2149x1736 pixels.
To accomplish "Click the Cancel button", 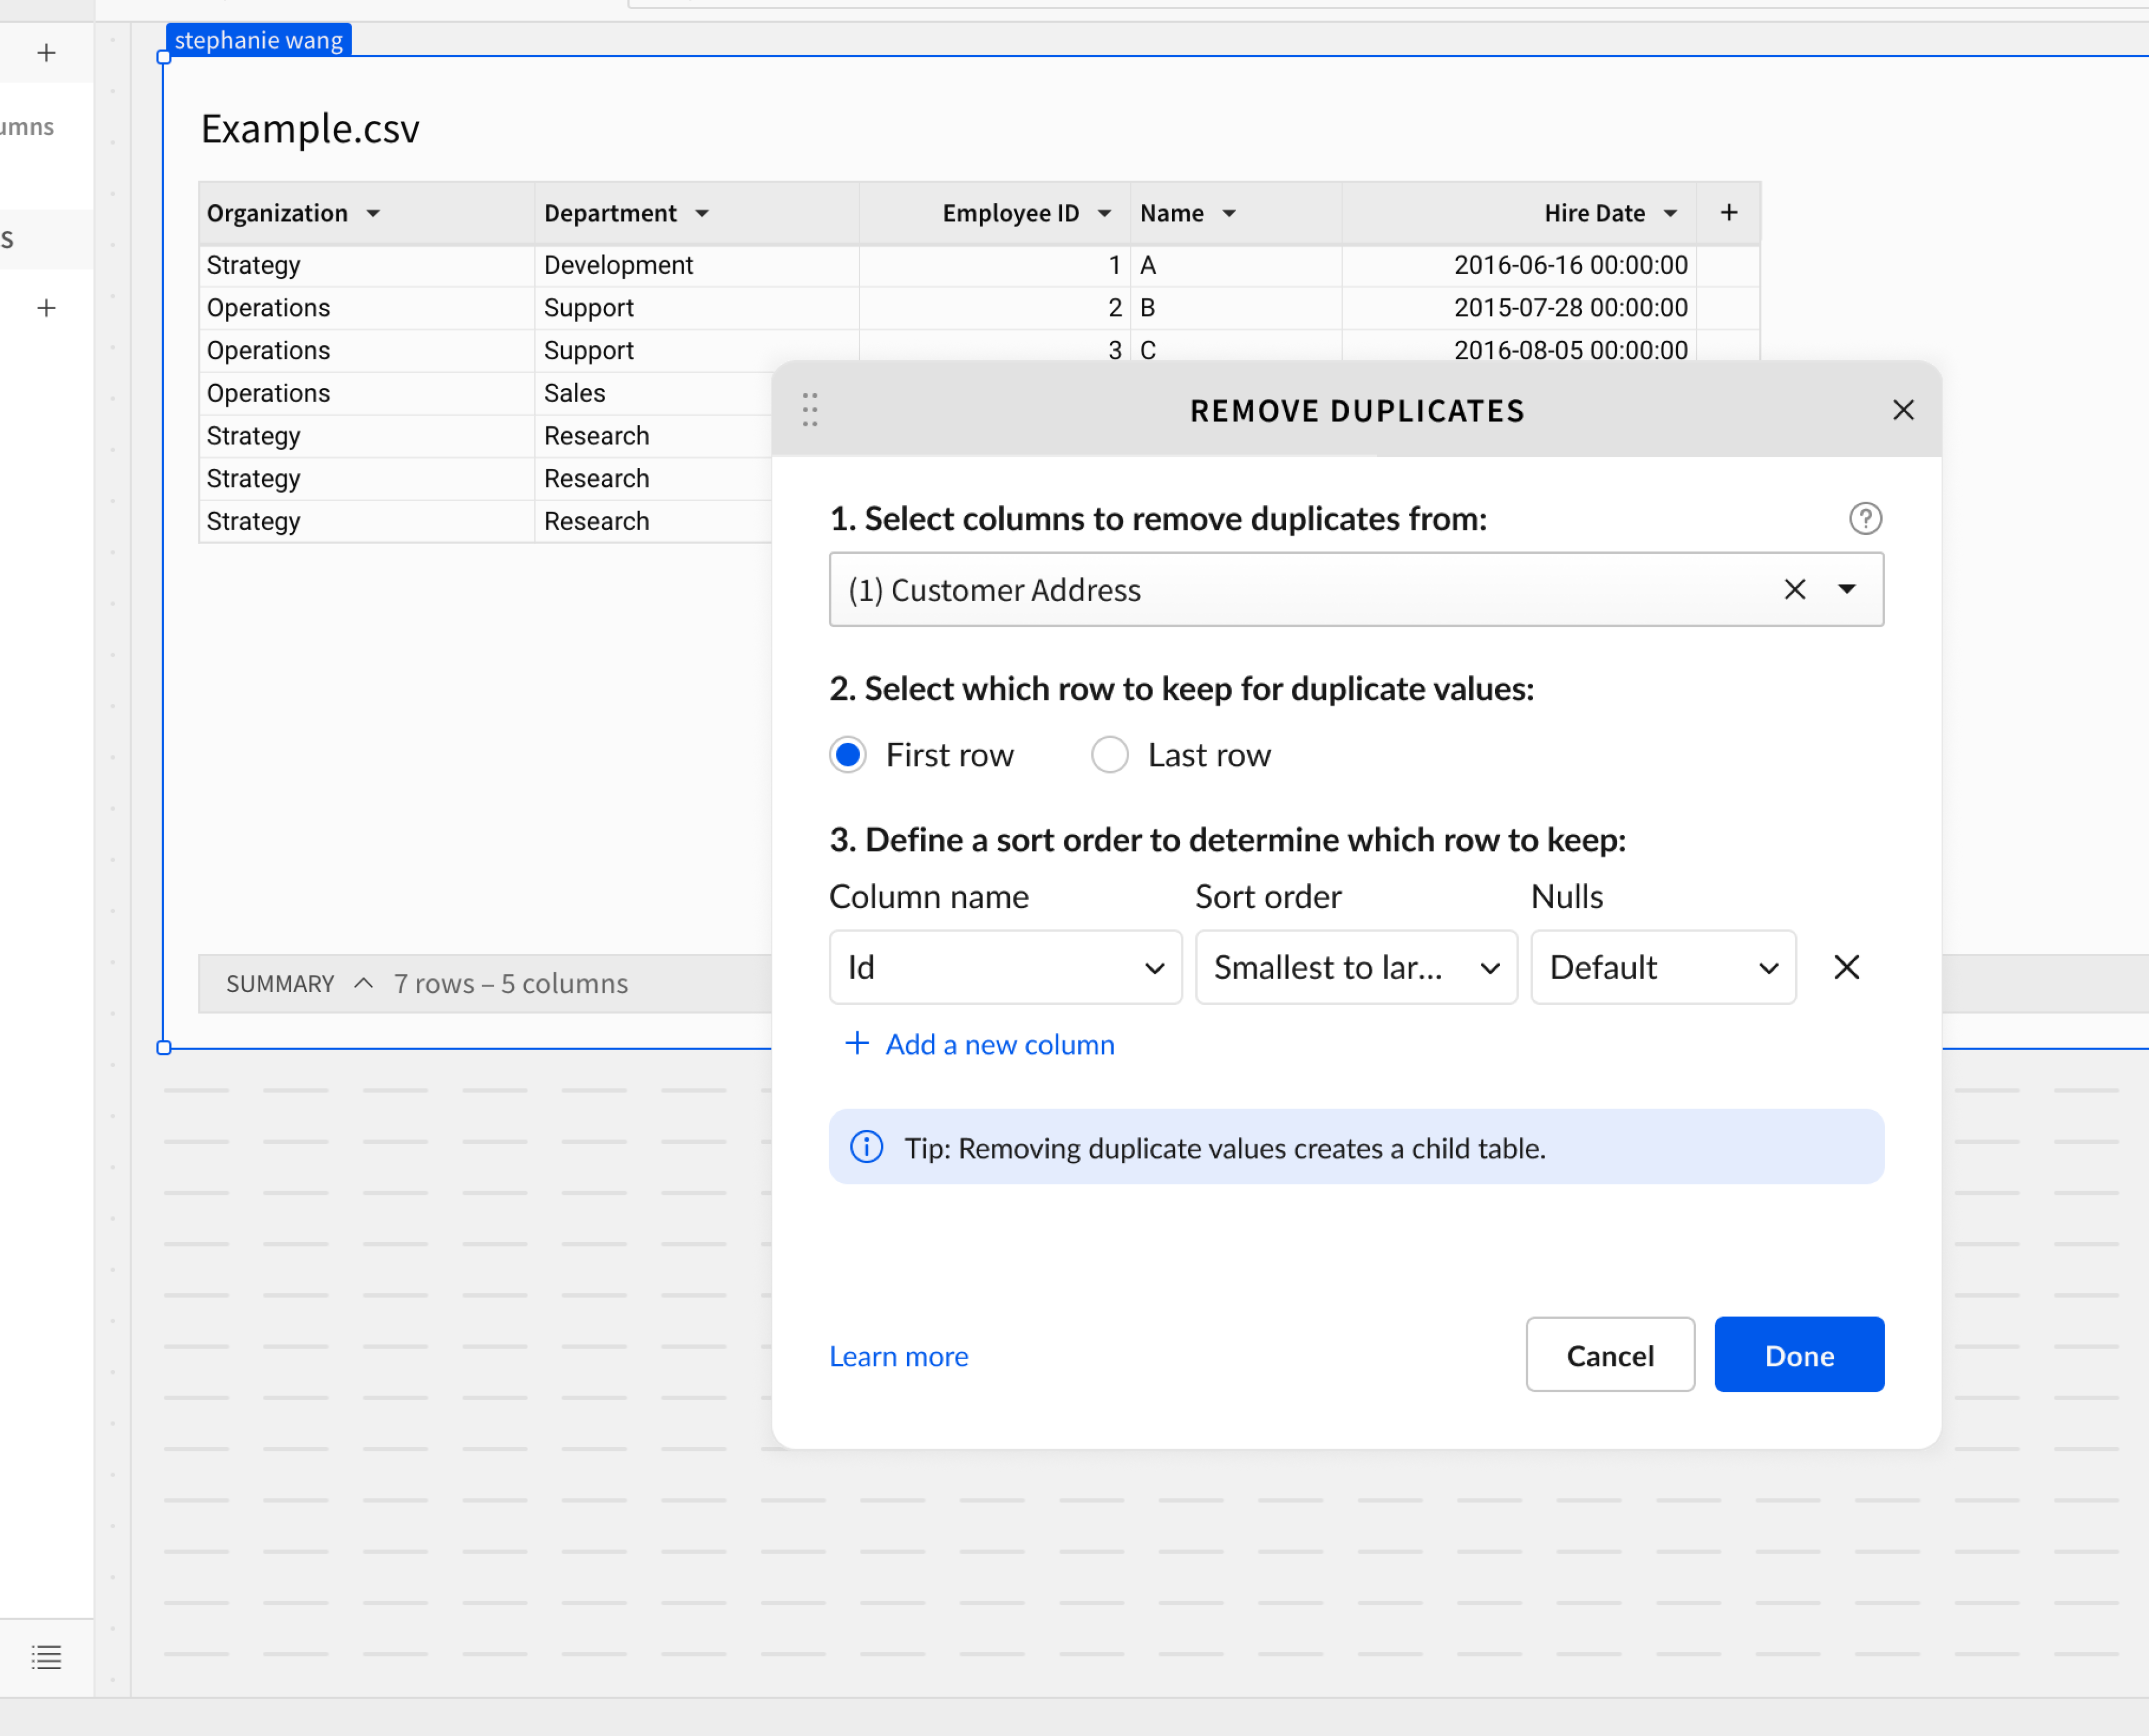I will coord(1609,1355).
